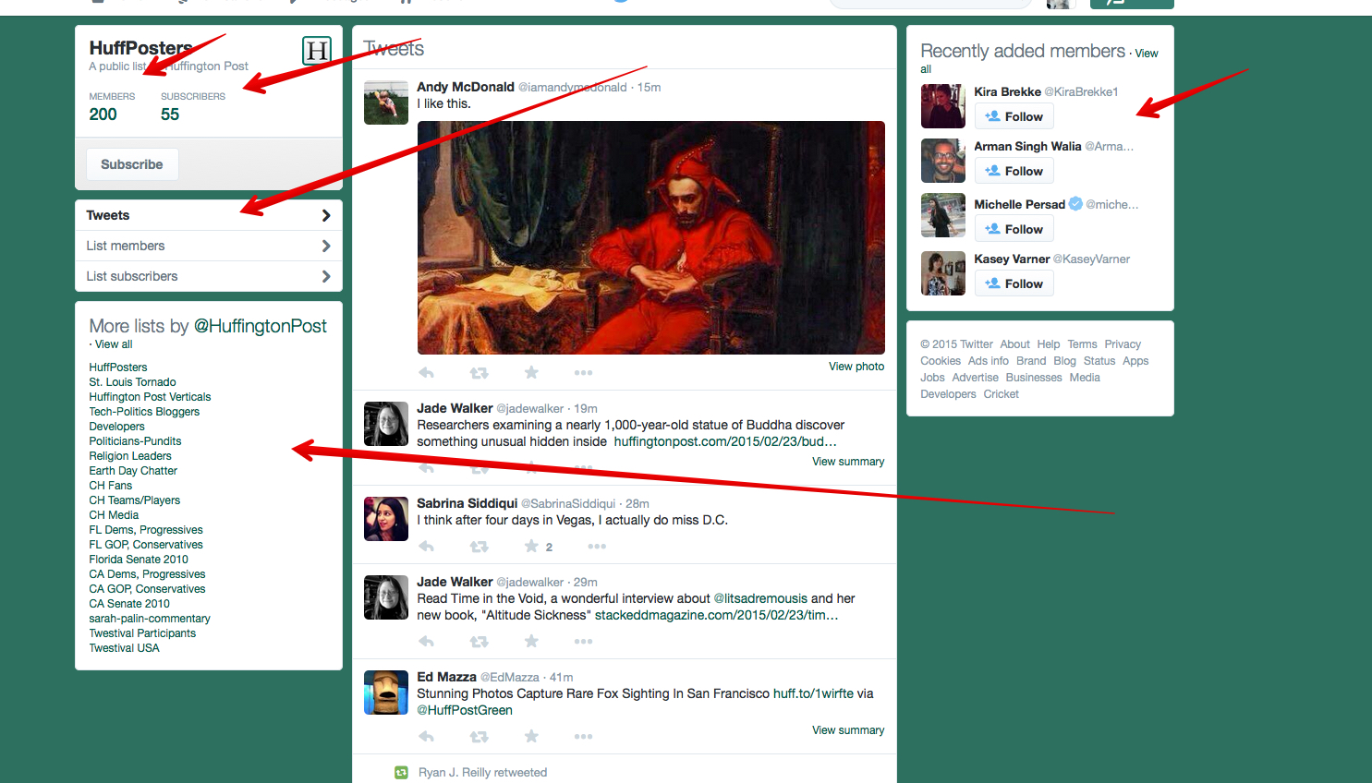
Task: Open the jester painting photo
Action: (650, 237)
